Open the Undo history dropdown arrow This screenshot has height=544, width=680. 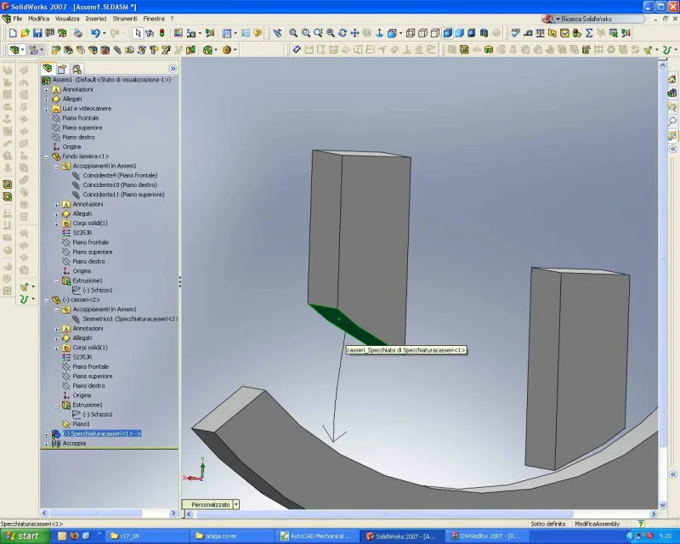[x=104, y=33]
